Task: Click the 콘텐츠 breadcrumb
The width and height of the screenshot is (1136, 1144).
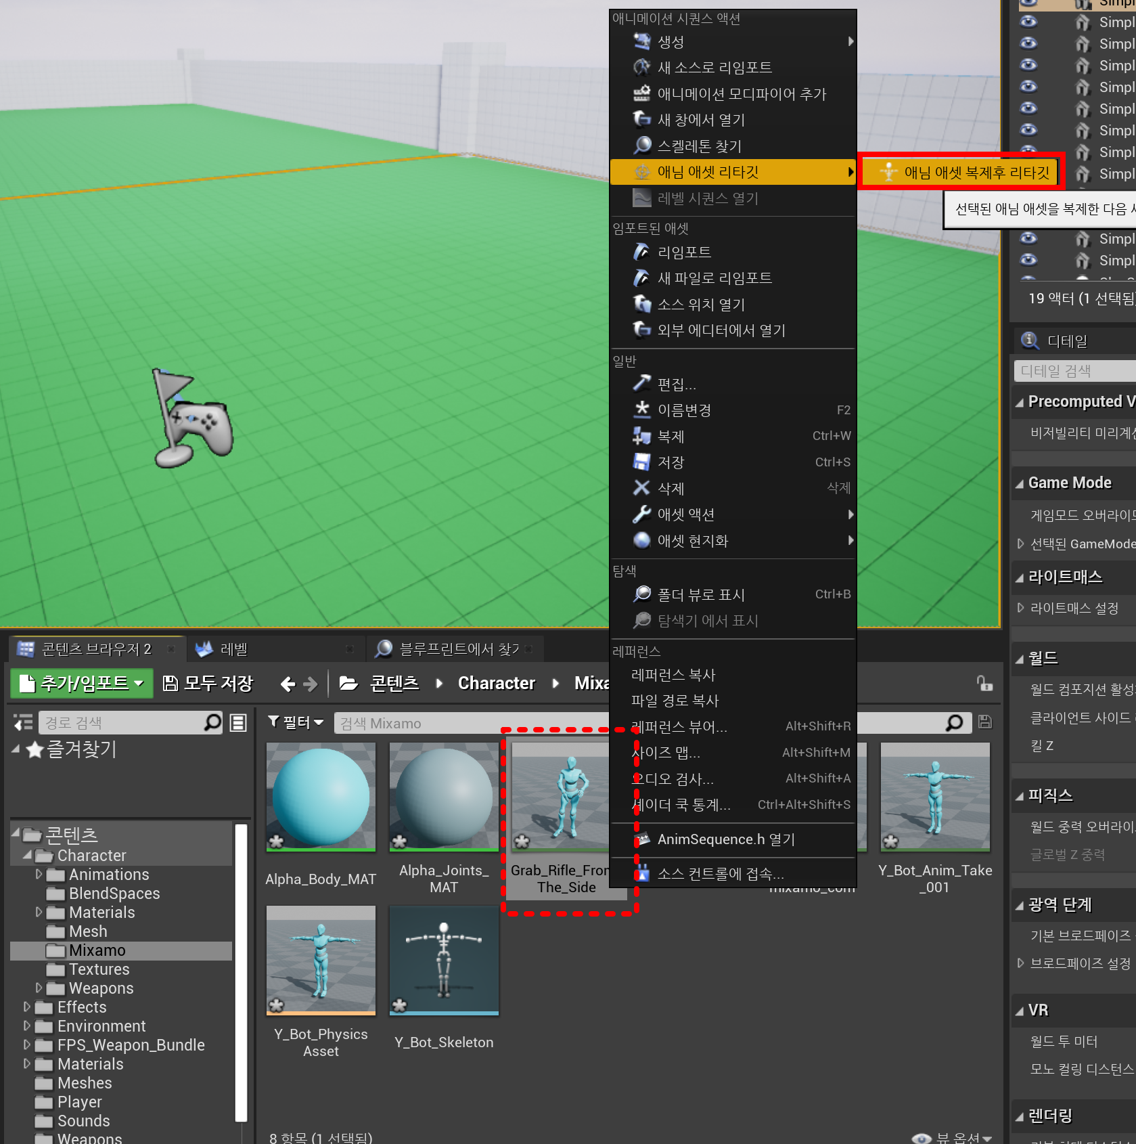Action: 394,684
